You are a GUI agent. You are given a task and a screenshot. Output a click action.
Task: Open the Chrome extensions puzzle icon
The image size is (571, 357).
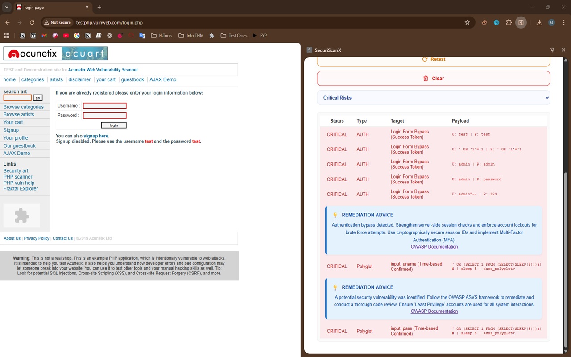point(509,22)
